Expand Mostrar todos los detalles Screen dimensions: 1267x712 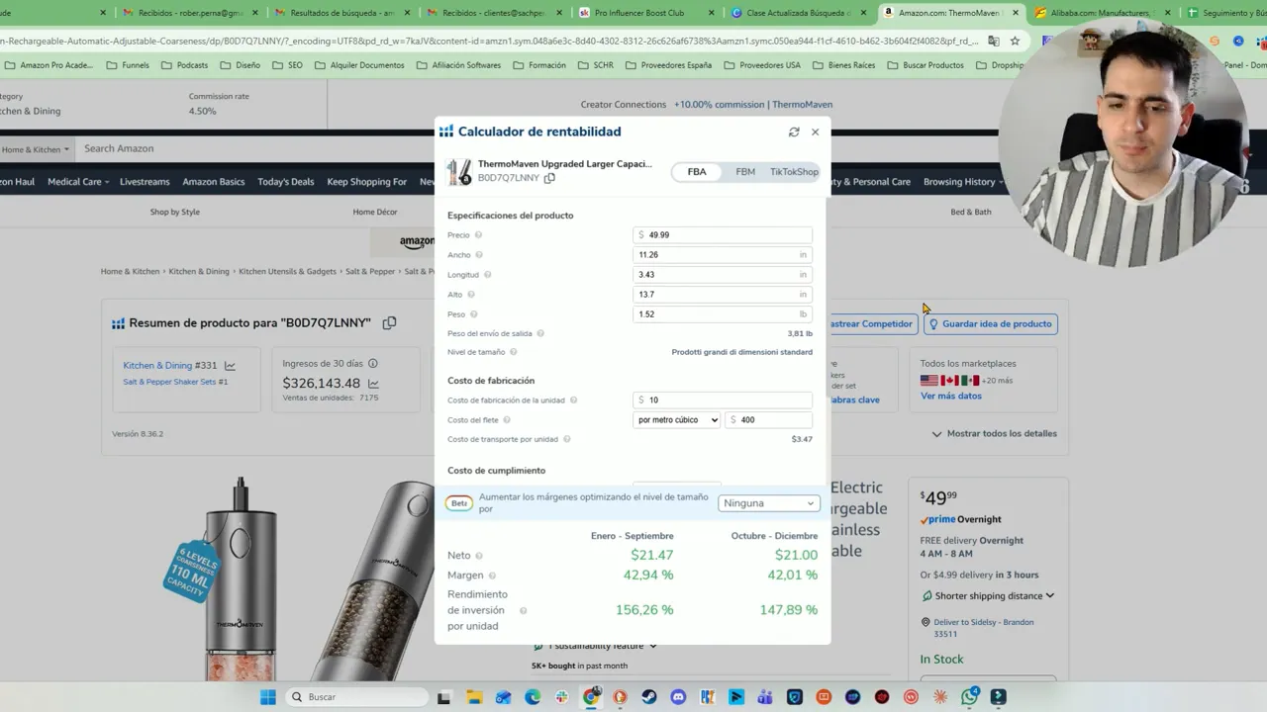(995, 433)
